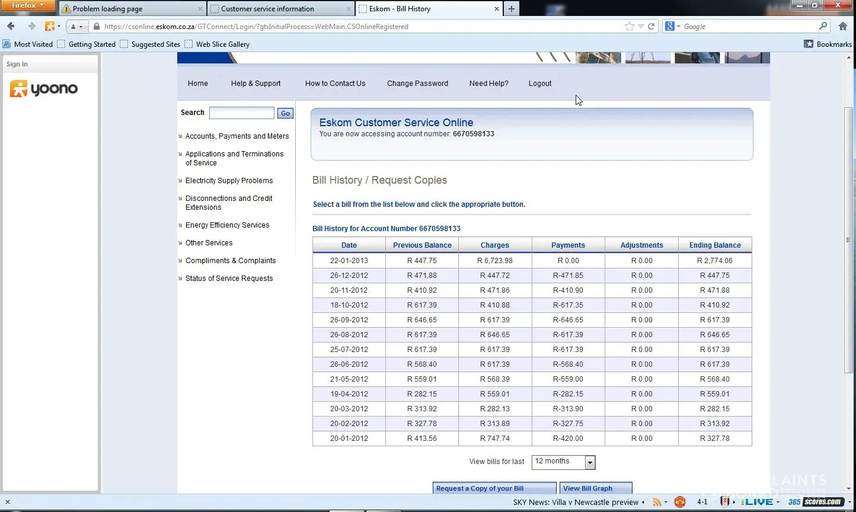The width and height of the screenshot is (856, 512).
Task: Click the Manchester United crest icon
Action: point(680,502)
